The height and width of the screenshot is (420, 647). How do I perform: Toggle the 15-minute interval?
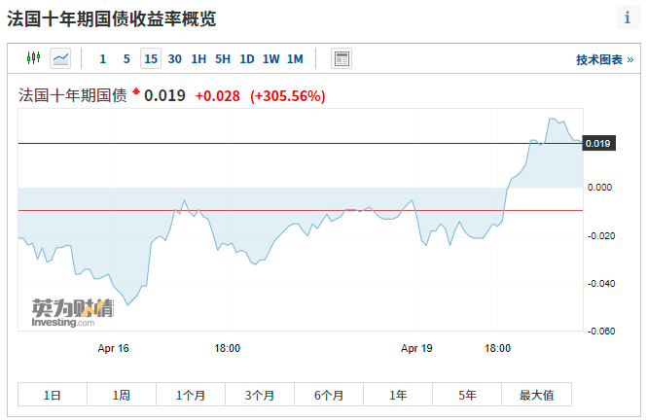click(151, 58)
